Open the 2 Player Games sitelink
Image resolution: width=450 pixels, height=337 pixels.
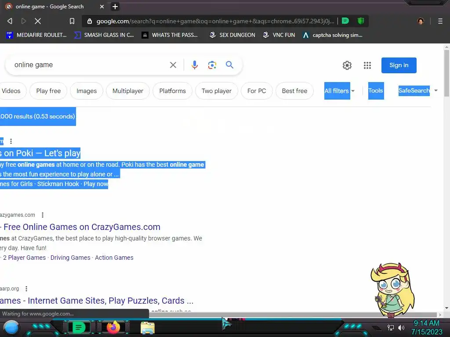(x=25, y=258)
